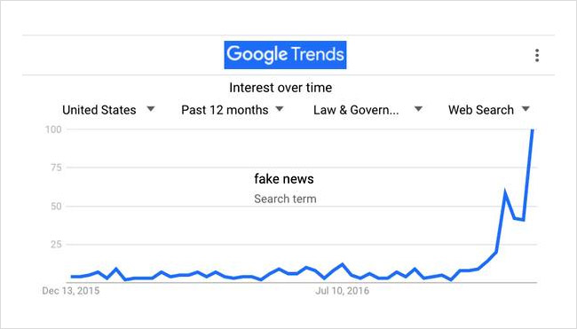
Task: Expand the Law & Govern... category arrow
Action: pos(418,109)
